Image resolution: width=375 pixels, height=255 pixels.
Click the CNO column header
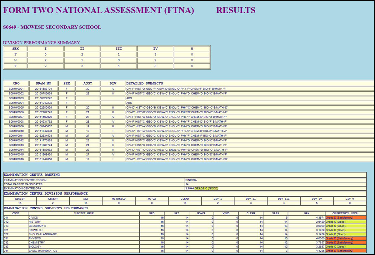click(16, 84)
